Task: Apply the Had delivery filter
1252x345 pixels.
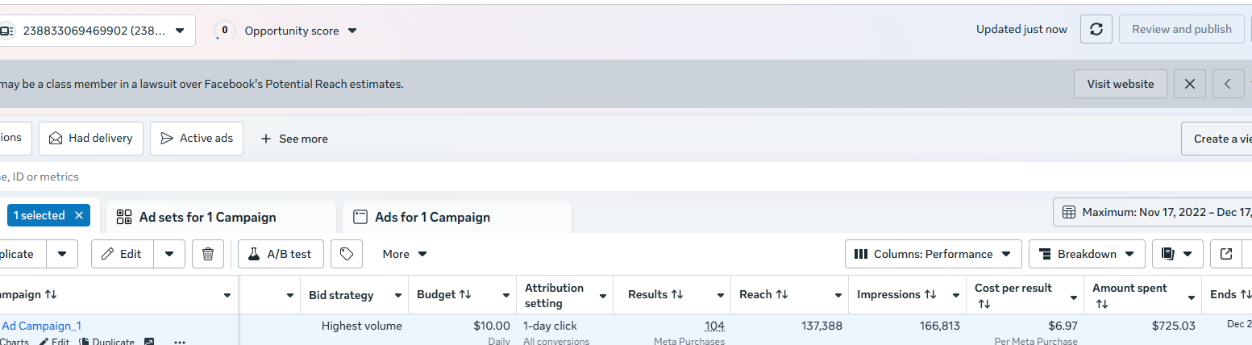Action: 90,139
